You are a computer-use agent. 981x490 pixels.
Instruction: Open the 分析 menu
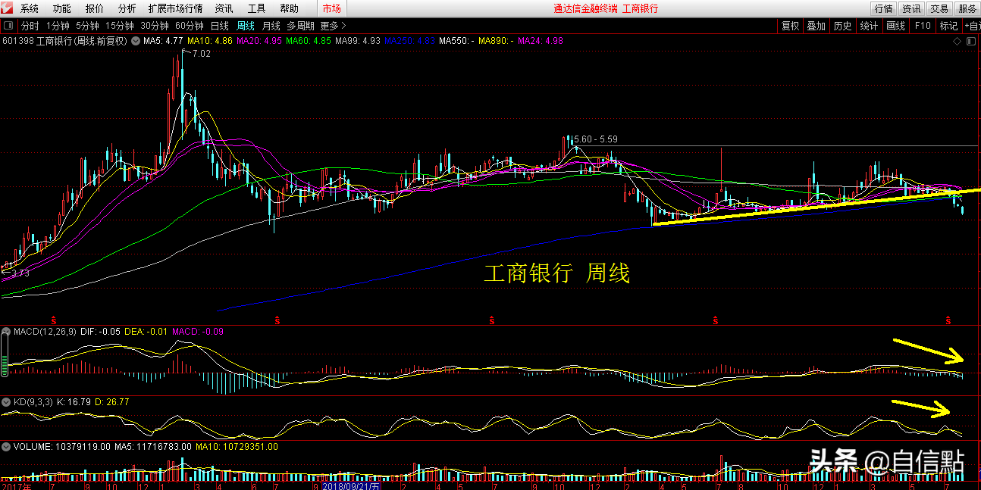click(127, 8)
